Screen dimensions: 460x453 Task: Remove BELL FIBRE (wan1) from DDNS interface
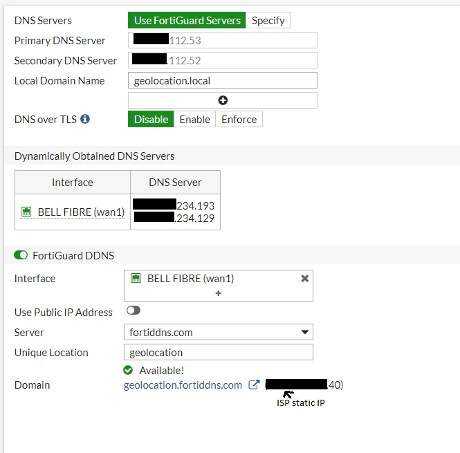(x=305, y=279)
